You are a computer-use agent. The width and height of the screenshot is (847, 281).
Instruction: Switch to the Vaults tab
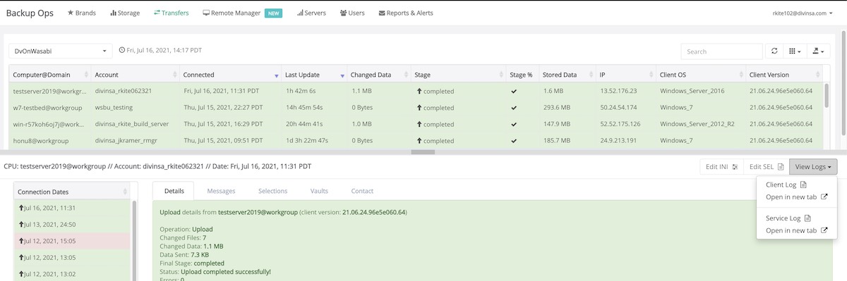tap(319, 191)
